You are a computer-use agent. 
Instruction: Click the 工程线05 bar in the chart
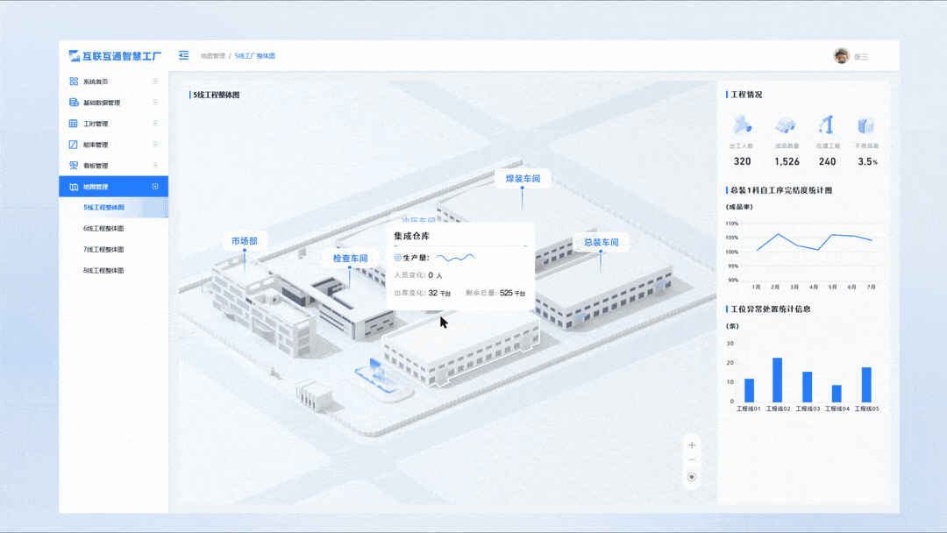[866, 385]
